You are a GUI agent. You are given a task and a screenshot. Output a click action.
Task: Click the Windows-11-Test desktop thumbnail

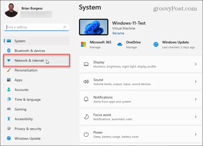(94, 27)
